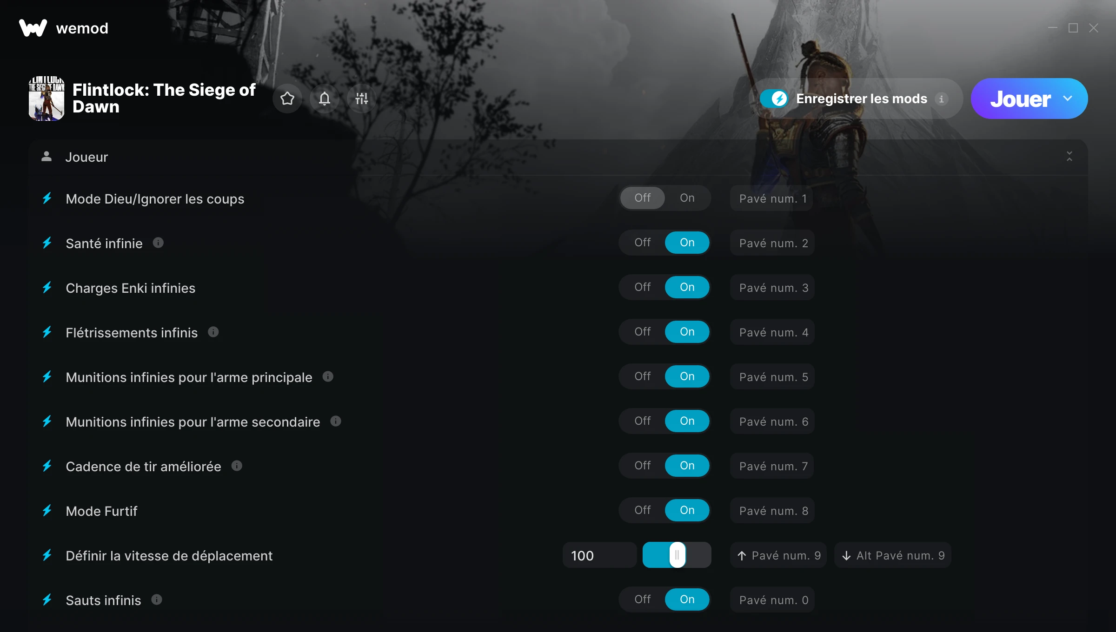Turn Off Charges Enki infinies
The height and width of the screenshot is (632, 1116).
click(643, 287)
